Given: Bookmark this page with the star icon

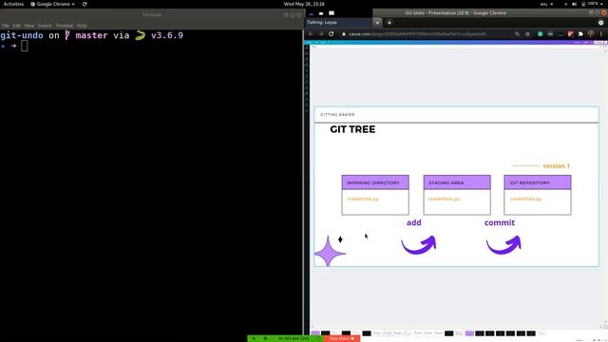Looking at the screenshot, I should click(x=528, y=34).
